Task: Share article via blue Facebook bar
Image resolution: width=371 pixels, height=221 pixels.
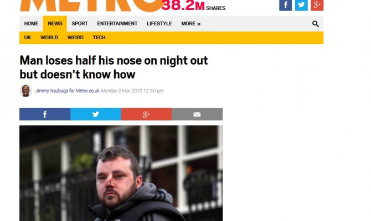Action: pos(45,114)
